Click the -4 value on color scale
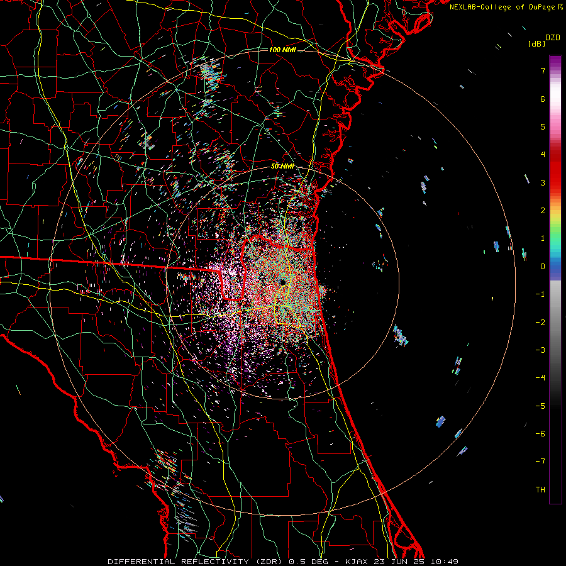 (x=540, y=377)
